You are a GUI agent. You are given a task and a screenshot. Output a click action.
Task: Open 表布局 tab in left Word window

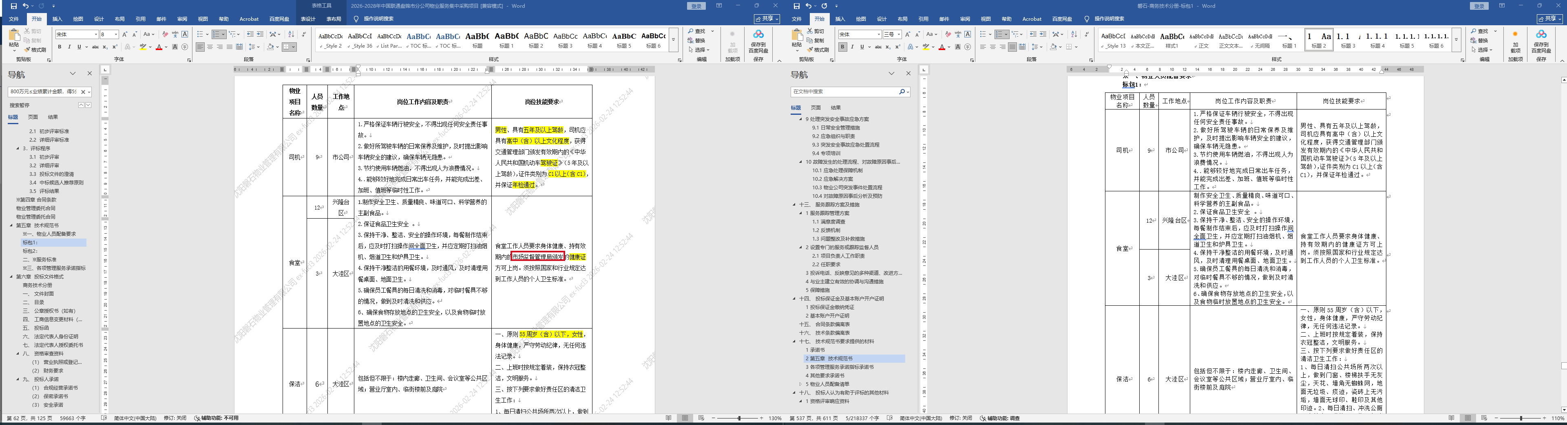click(x=334, y=19)
